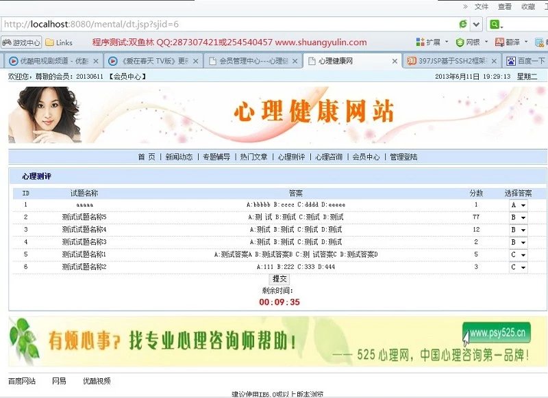548x398 pixels.
Task: Click the 525心理网 advertisement banner
Action: (x=278, y=341)
